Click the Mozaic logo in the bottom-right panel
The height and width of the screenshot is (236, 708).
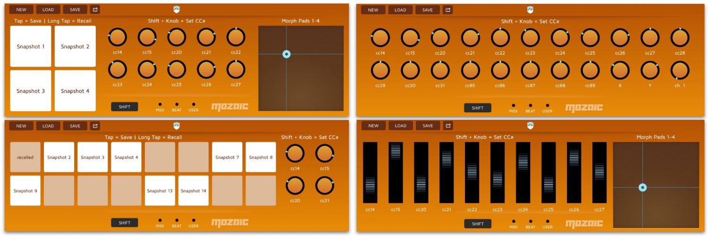[x=584, y=224]
